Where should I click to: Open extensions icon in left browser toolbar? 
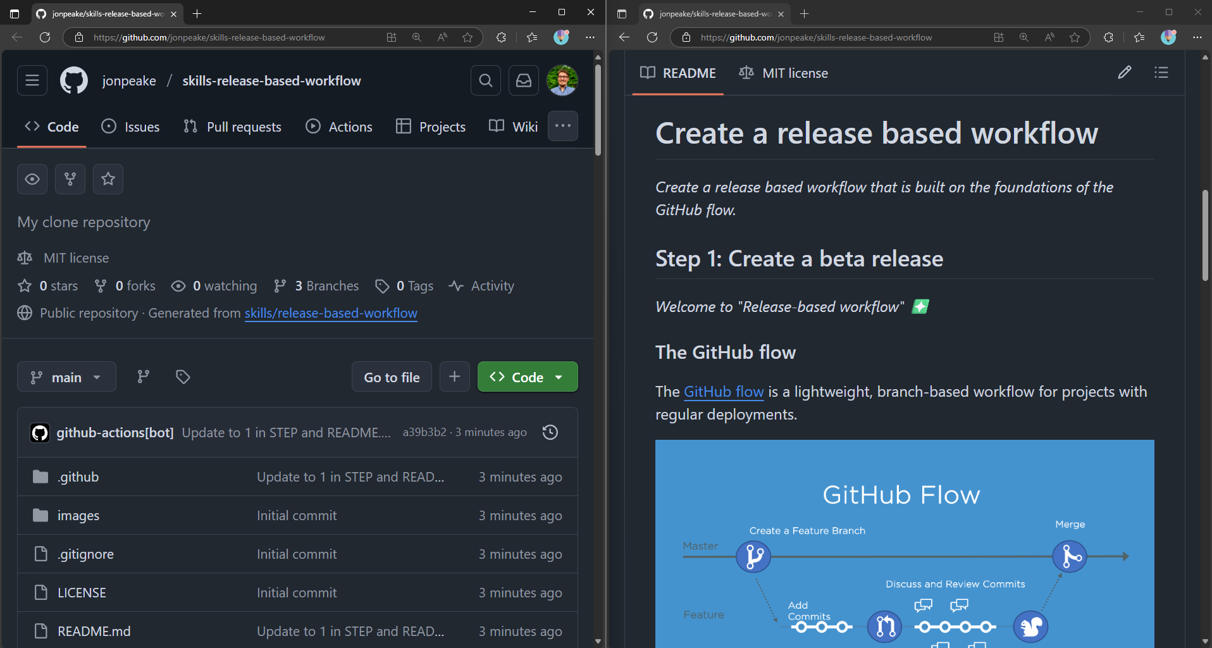point(501,37)
